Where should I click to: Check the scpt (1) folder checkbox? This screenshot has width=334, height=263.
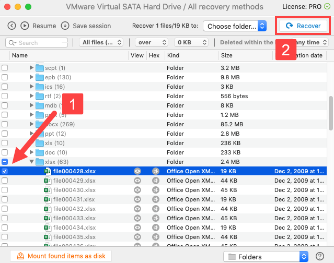(5, 68)
